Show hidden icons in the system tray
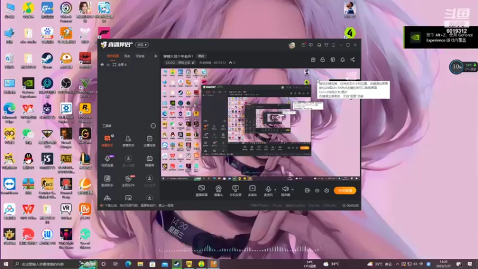Viewport: 478px width, 269px height. (397, 264)
